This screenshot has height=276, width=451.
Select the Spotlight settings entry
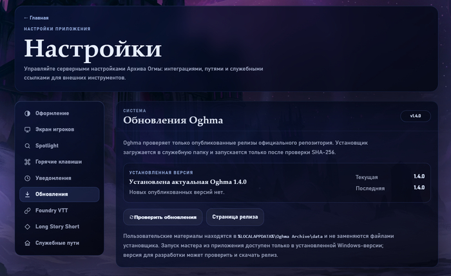pos(59,146)
